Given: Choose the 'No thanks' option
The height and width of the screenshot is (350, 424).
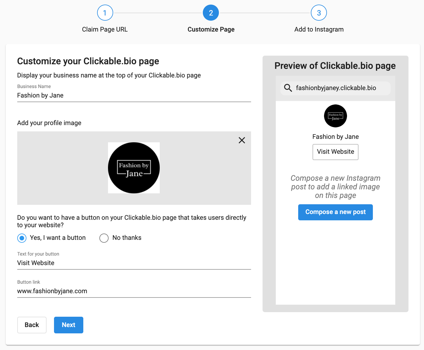Looking at the screenshot, I should coord(104,238).
